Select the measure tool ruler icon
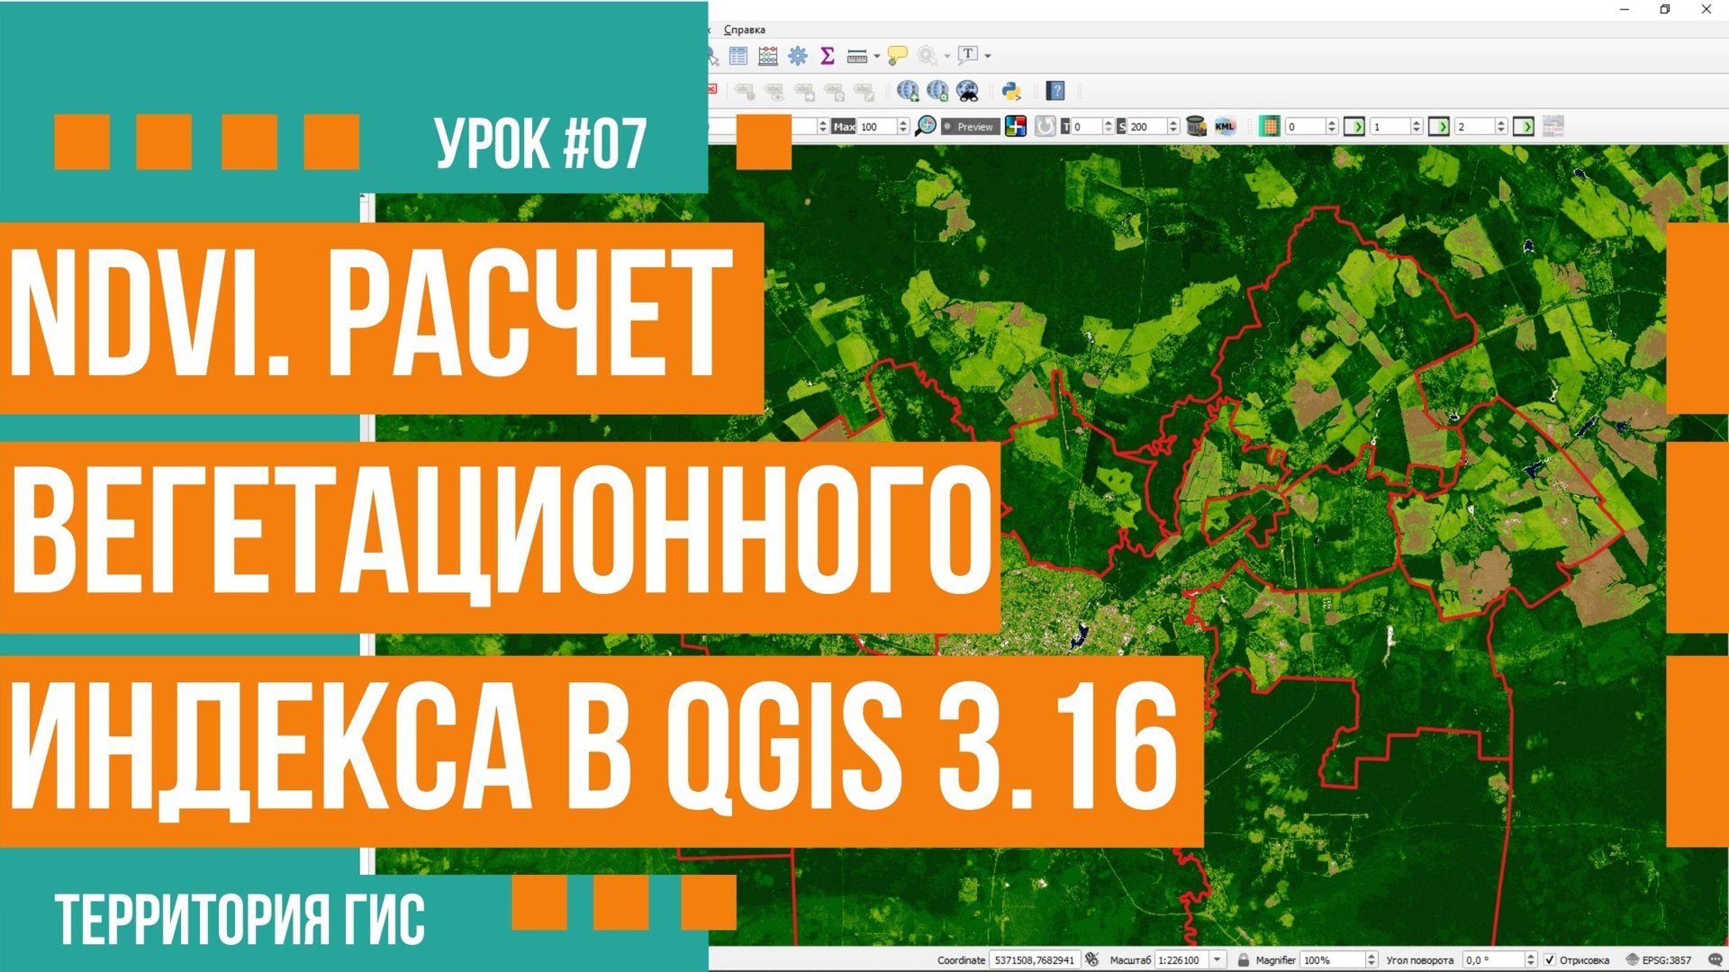This screenshot has width=1729, height=972. pos(856,55)
